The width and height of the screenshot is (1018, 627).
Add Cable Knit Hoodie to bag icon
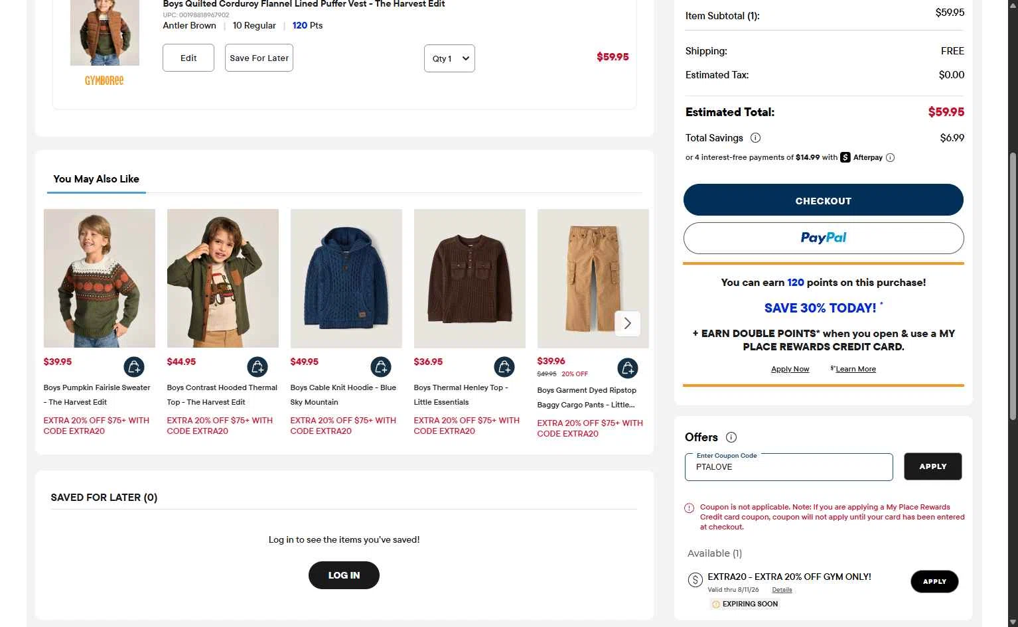point(381,366)
